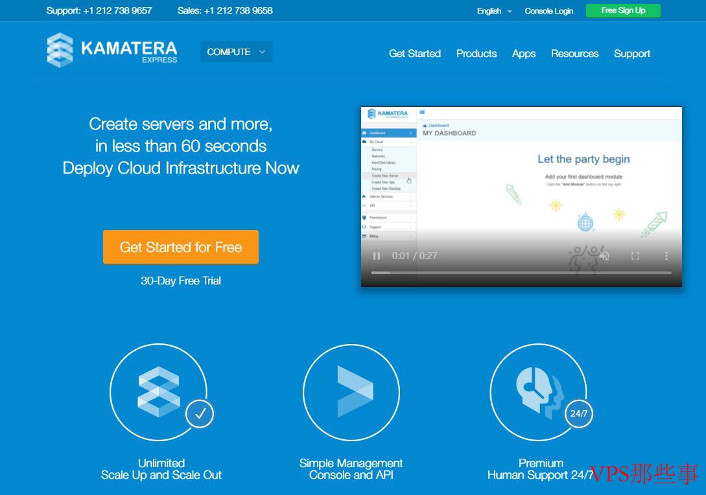
Task: Click the Simple Management Console arrow icon
Action: pyautogui.click(x=351, y=392)
